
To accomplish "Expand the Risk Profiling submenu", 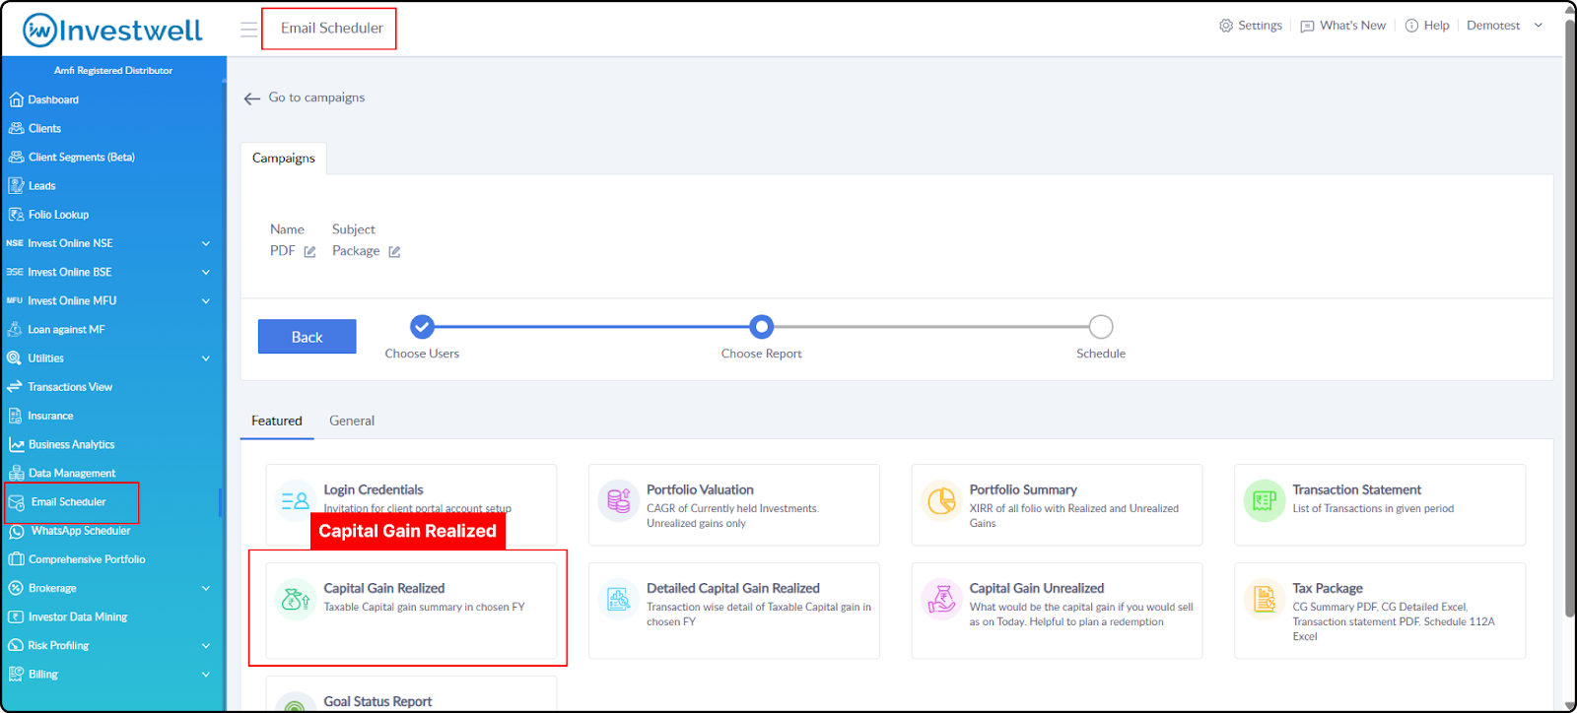I will click(x=206, y=646).
